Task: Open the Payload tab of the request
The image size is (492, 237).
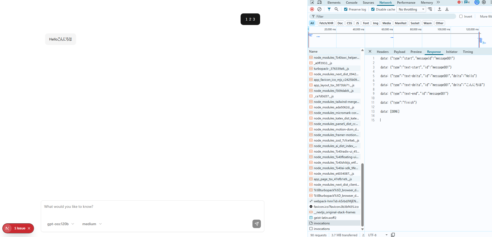Action: click(400, 52)
